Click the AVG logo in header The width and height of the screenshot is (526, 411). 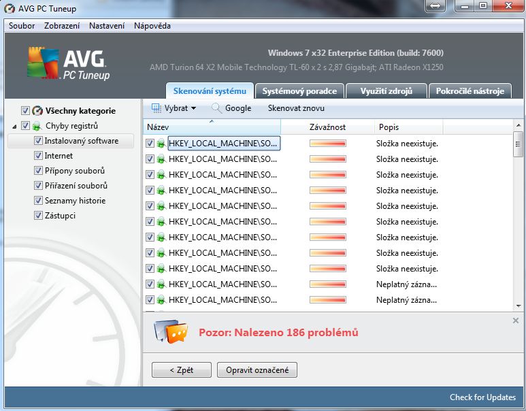pyautogui.click(x=67, y=64)
